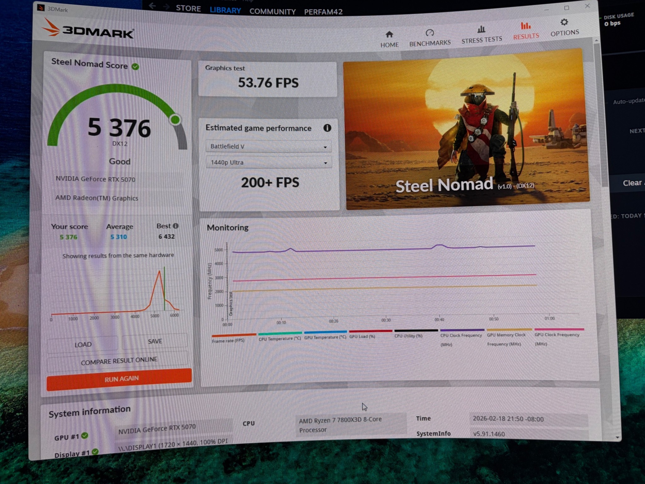Toggle the Frame rate (FPS) legend entry
The width and height of the screenshot is (645, 484).
point(234,338)
